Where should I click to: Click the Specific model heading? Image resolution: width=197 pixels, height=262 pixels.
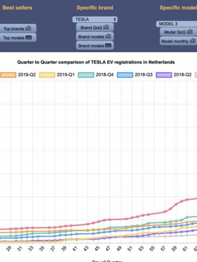pos(178,8)
